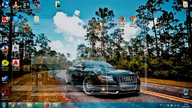The image size is (192, 108).
Task: Open Windows Explorer in the taskbar
Action: pos(30,105)
